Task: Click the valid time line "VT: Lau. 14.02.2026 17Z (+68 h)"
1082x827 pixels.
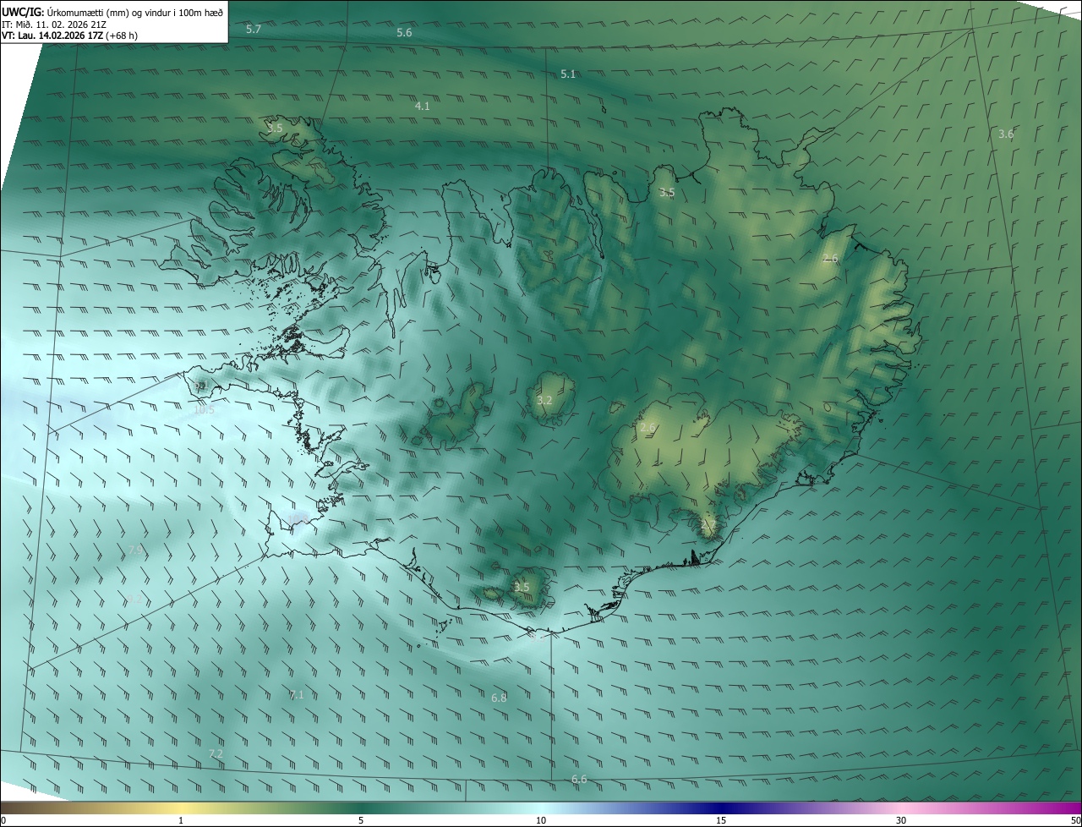Action: pyautogui.click(x=70, y=36)
